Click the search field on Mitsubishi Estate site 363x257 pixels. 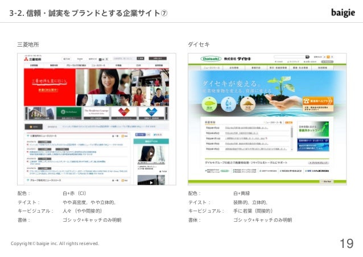tap(124, 59)
